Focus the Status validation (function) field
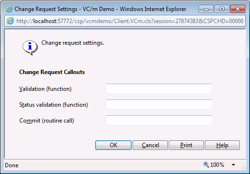This screenshot has height=174, width=250. 159,104
